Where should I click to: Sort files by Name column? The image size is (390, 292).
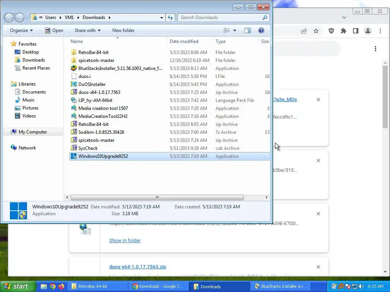(77, 41)
